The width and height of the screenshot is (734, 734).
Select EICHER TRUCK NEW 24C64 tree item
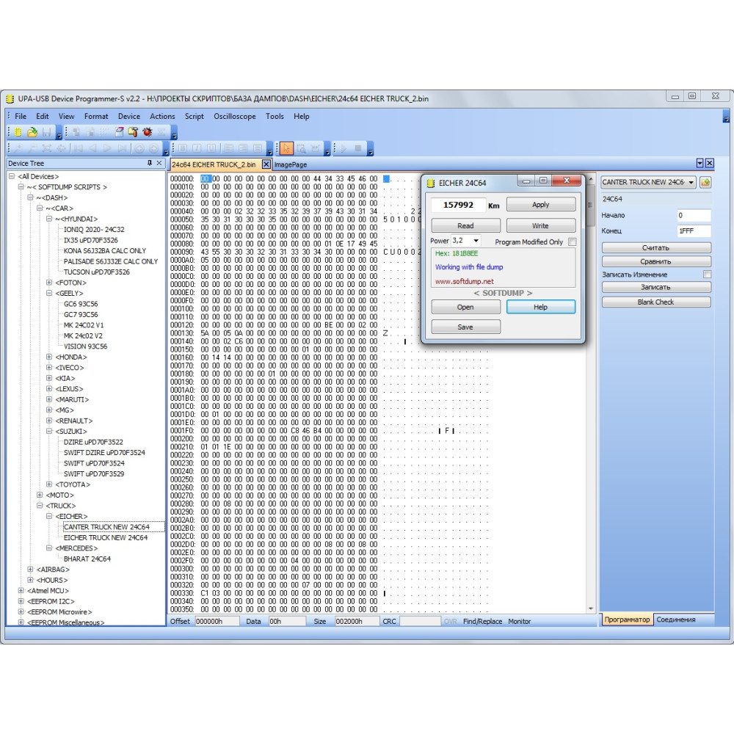[106, 537]
